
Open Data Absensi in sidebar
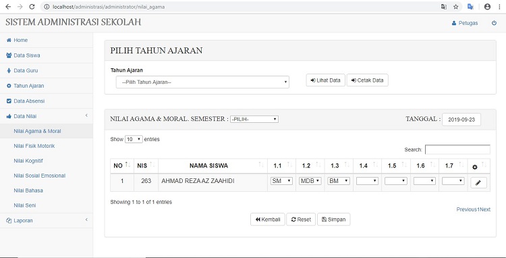click(x=47, y=101)
